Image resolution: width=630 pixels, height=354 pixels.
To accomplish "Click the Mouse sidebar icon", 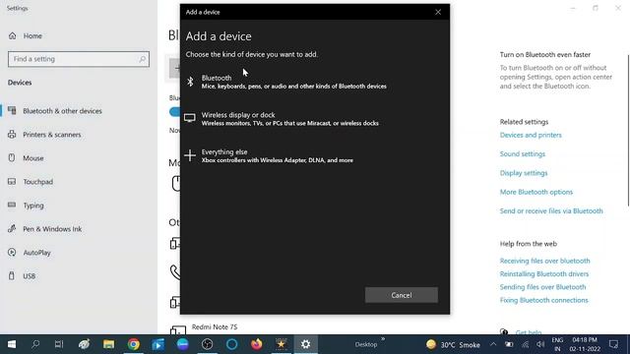I will 12,157.
